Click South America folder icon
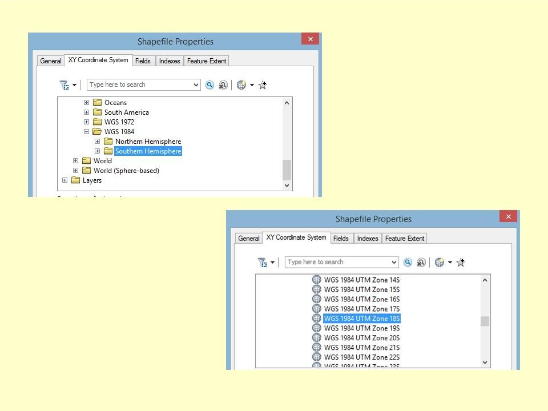The height and width of the screenshot is (411, 548). click(x=98, y=112)
